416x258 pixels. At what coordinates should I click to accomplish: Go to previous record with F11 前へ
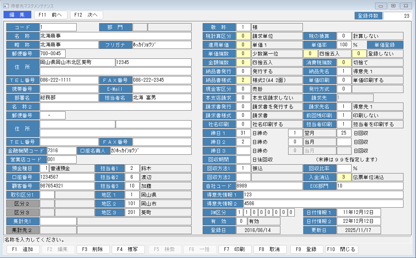(x=50, y=15)
